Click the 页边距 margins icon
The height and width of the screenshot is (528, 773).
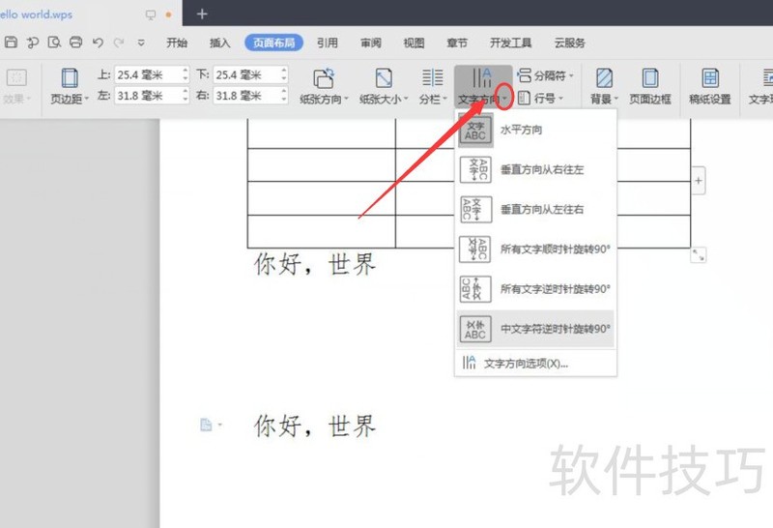click(70, 78)
